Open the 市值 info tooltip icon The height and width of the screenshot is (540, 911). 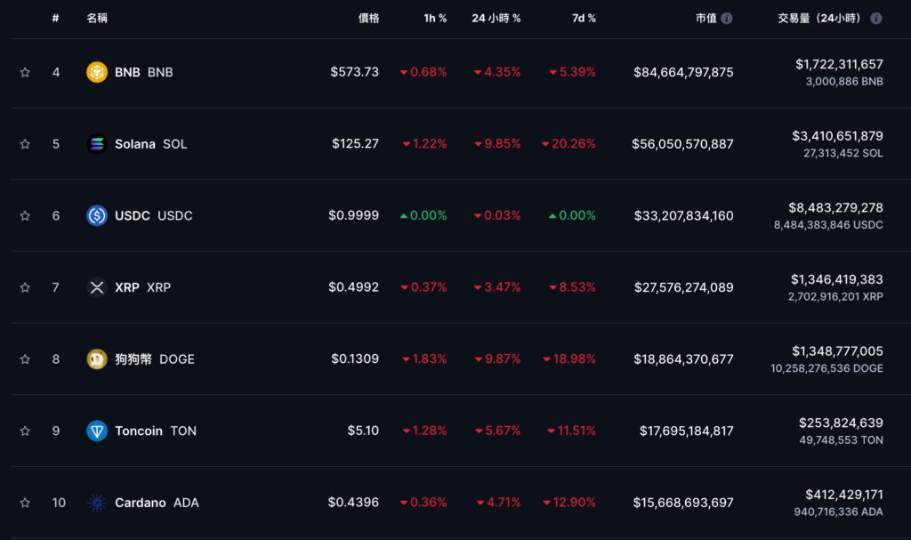tap(727, 18)
